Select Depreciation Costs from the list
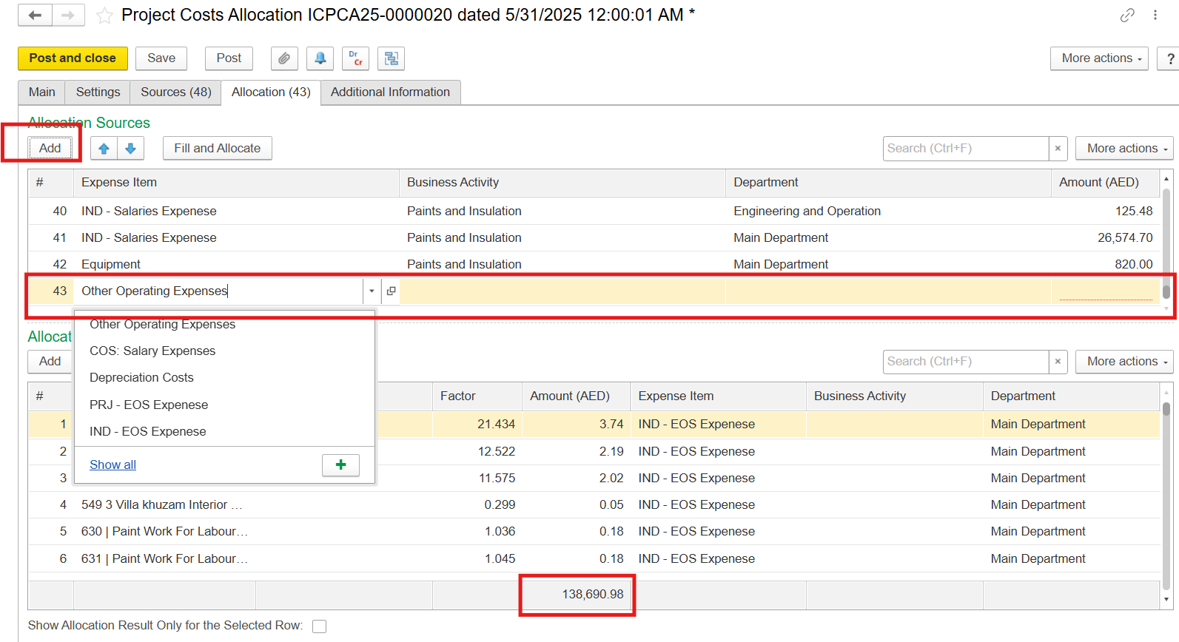 [x=141, y=378]
